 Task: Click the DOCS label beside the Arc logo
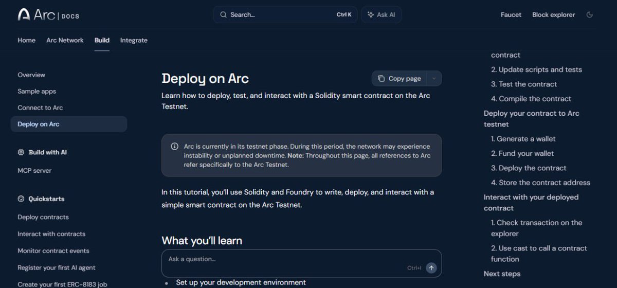(70, 16)
